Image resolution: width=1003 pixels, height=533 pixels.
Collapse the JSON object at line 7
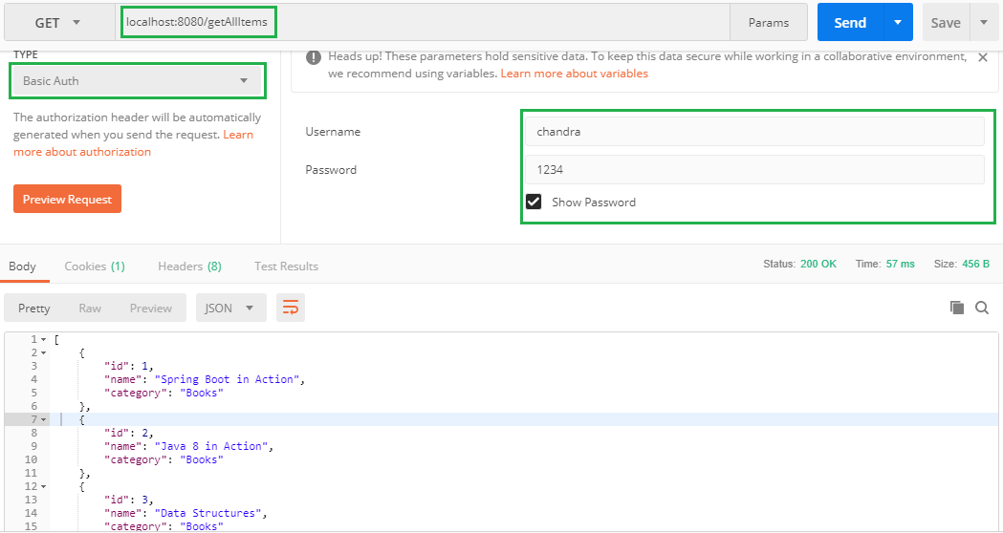pos(43,419)
